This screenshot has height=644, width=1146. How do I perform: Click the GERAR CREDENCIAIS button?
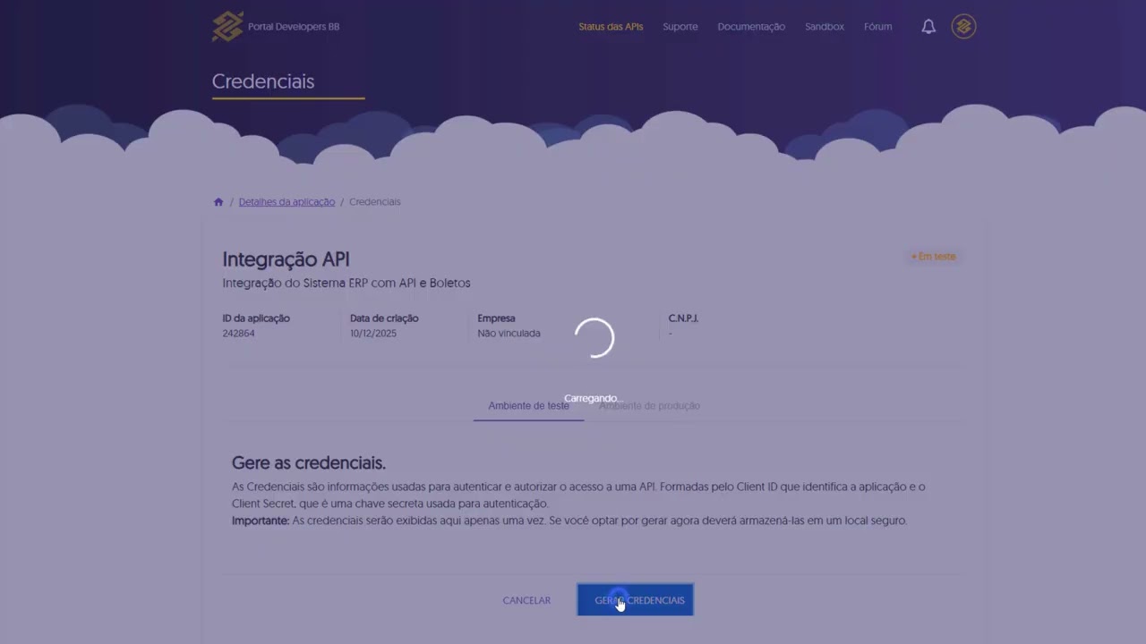[x=636, y=600]
